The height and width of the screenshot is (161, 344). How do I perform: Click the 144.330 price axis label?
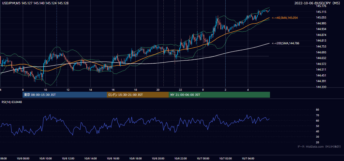click(x=321, y=87)
